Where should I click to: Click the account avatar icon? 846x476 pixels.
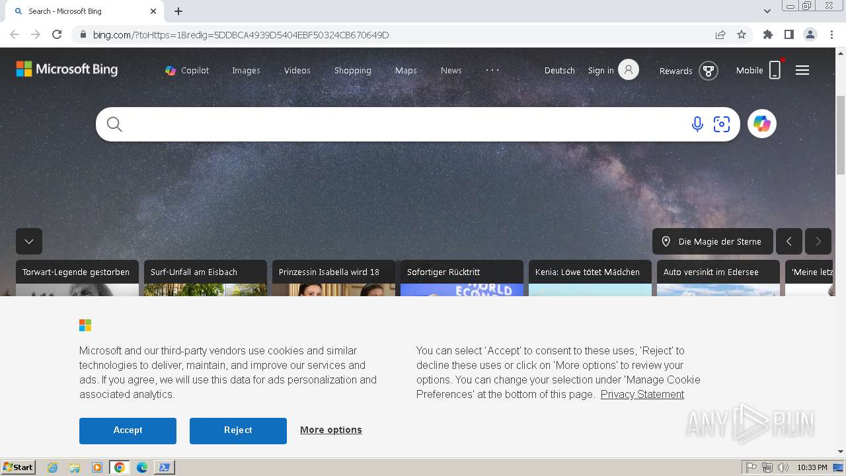pos(629,69)
